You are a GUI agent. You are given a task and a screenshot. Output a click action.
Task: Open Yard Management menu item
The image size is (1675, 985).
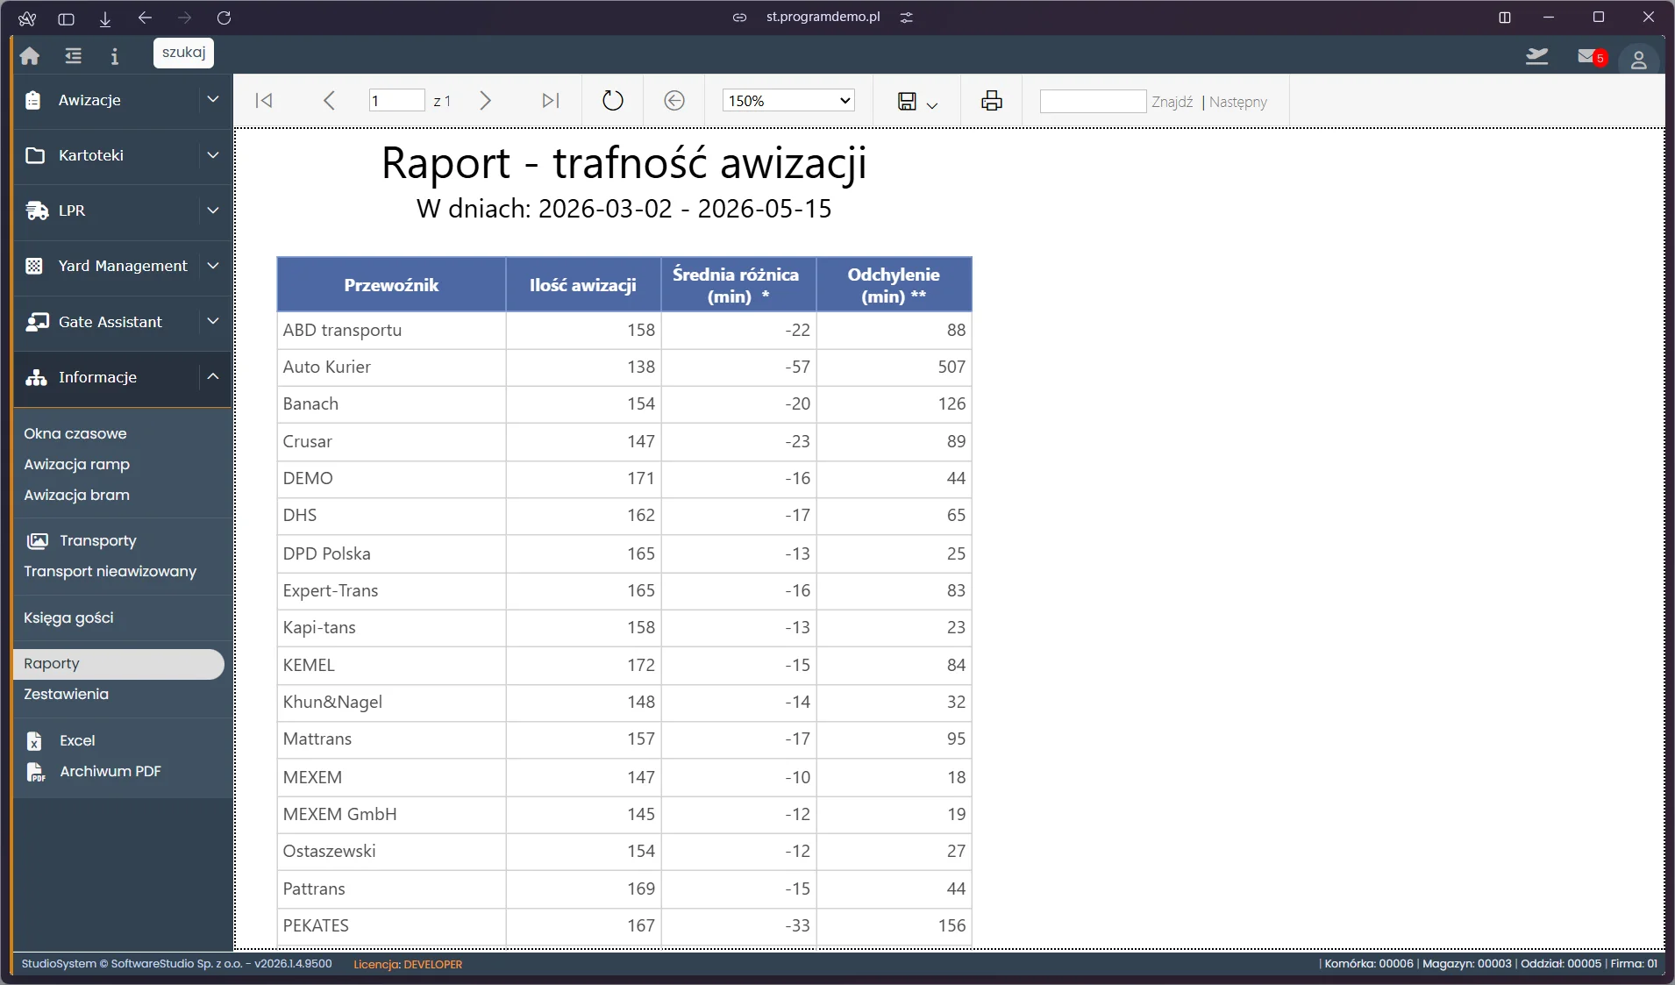(123, 266)
